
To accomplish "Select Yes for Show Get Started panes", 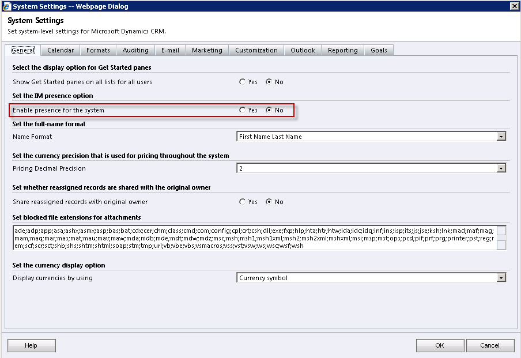I will click(243, 82).
